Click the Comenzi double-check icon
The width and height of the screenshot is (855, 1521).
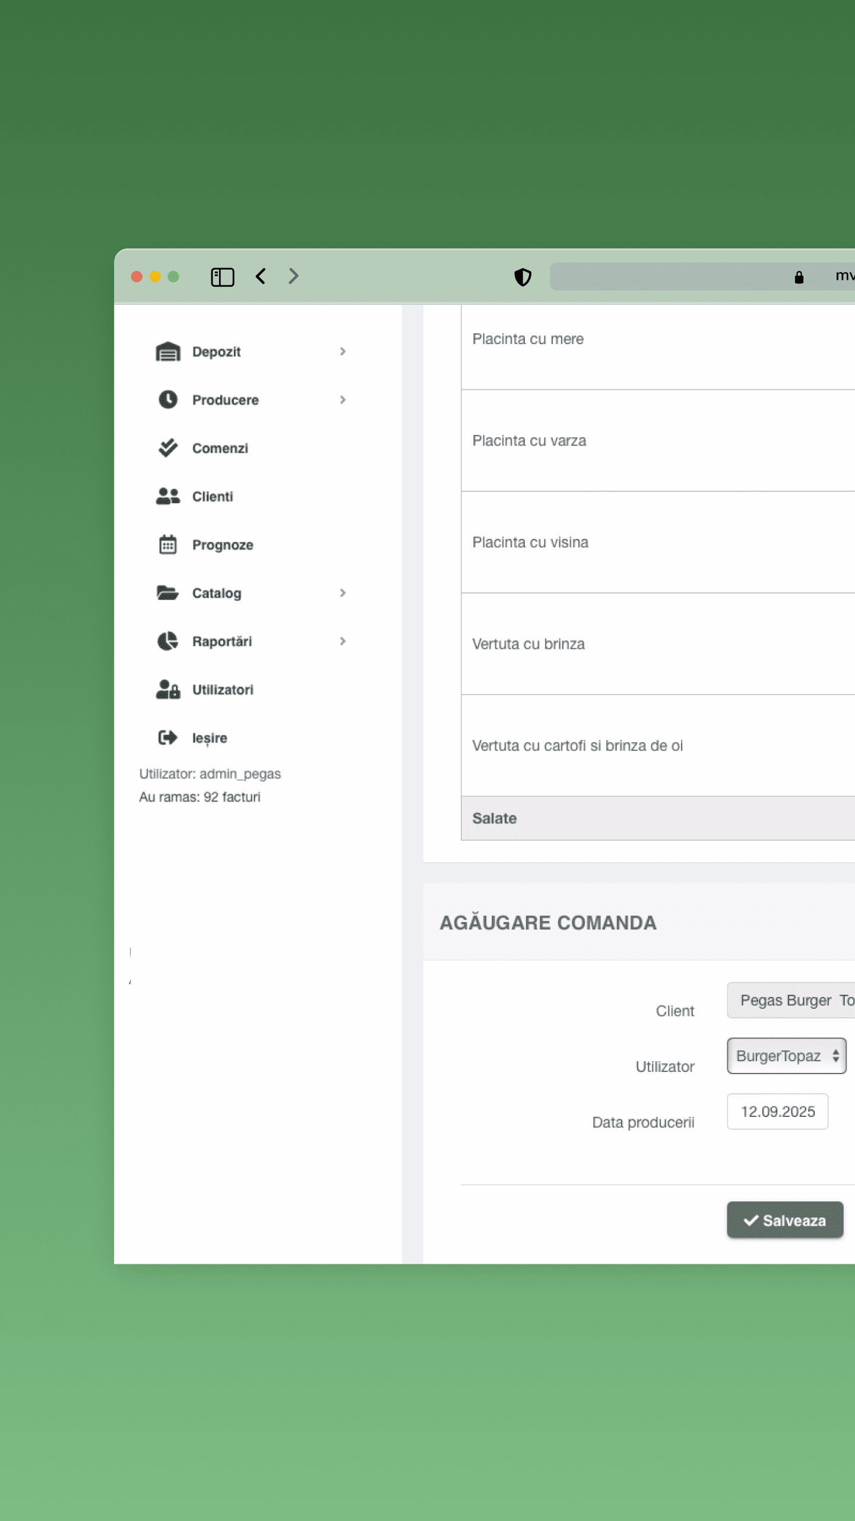(x=168, y=448)
